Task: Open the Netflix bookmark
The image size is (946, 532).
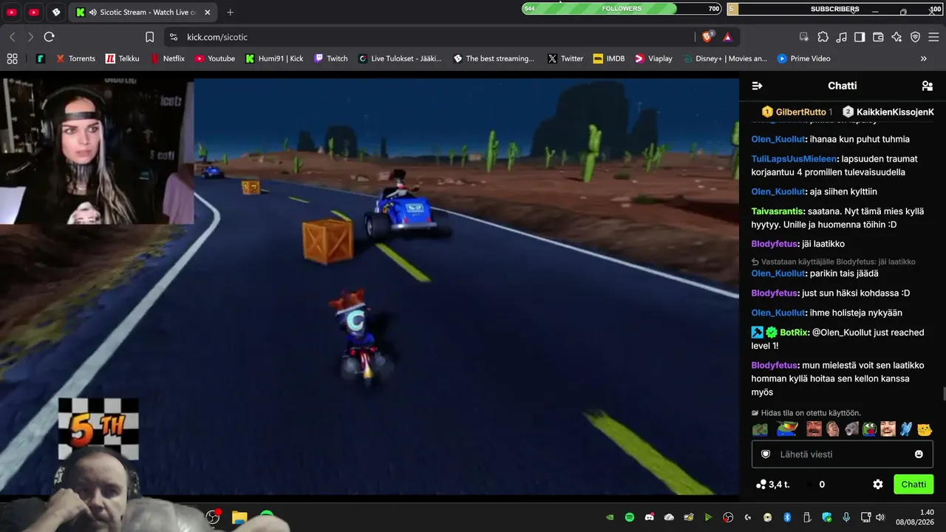Action: 168,58
